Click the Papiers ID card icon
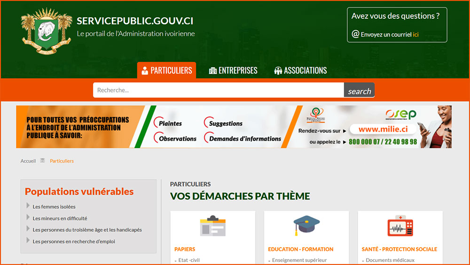Viewport: 470px width, 265px height. (x=212, y=226)
